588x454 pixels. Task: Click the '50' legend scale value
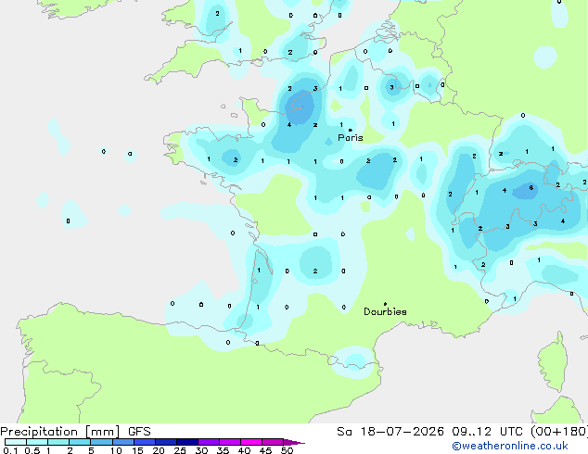pos(287,450)
